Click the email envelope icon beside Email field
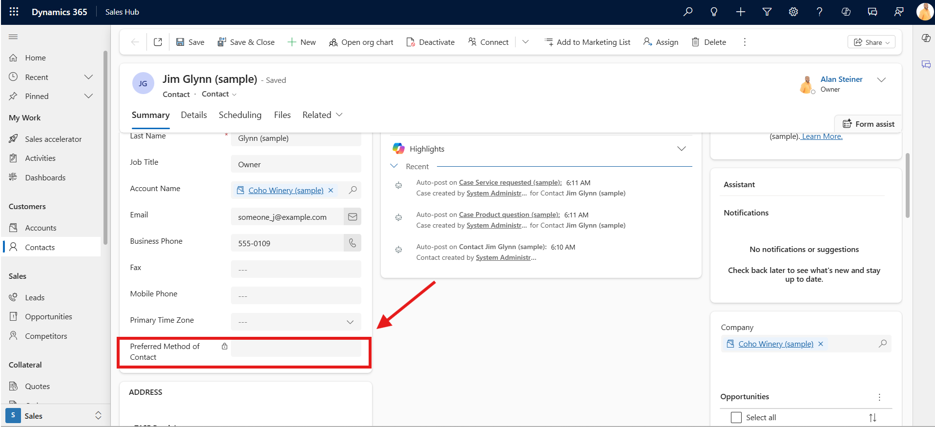The image size is (935, 427). (353, 216)
